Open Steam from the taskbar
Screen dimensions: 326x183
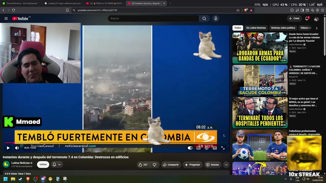(20, 179)
